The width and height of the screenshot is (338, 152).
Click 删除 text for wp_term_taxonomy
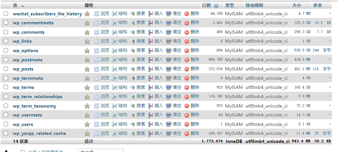pos(195,106)
